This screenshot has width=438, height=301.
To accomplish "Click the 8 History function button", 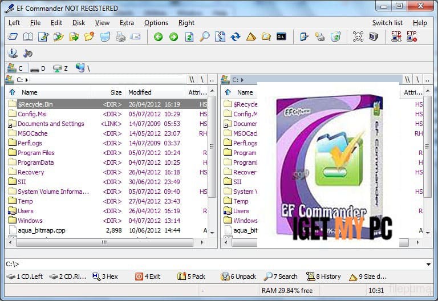I will (323, 276).
